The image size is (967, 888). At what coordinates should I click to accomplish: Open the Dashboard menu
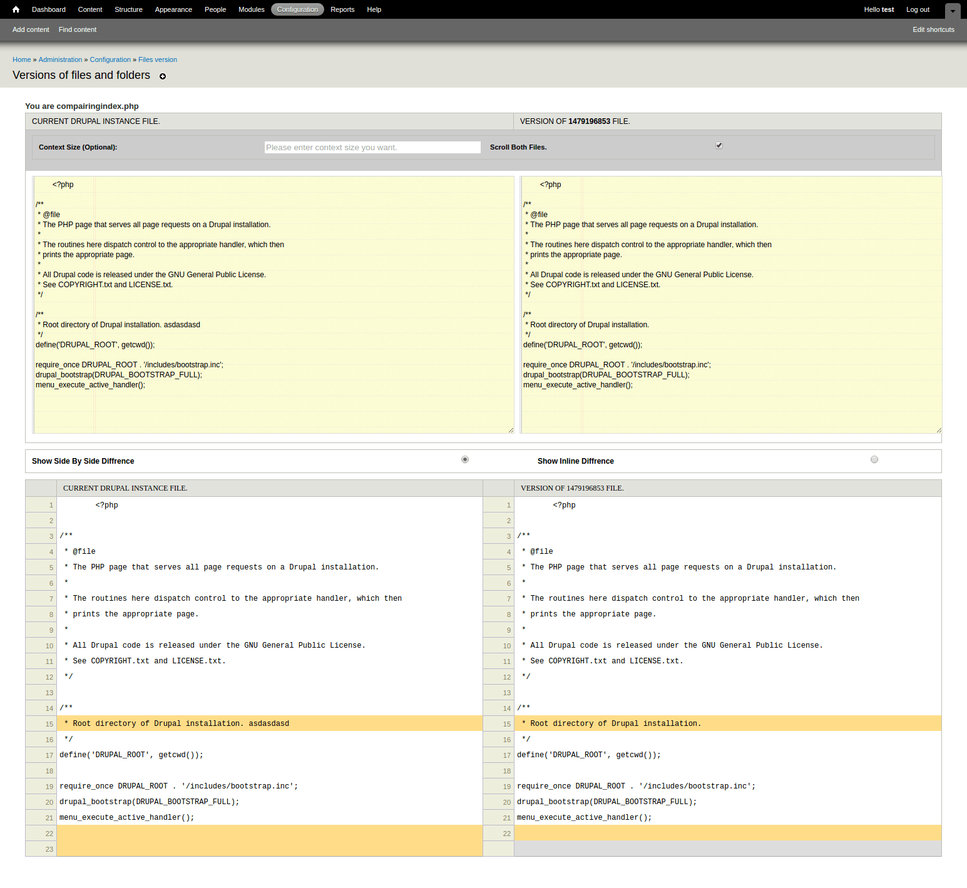(x=49, y=9)
